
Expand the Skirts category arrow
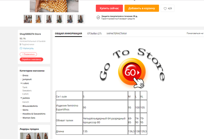point(21,110)
